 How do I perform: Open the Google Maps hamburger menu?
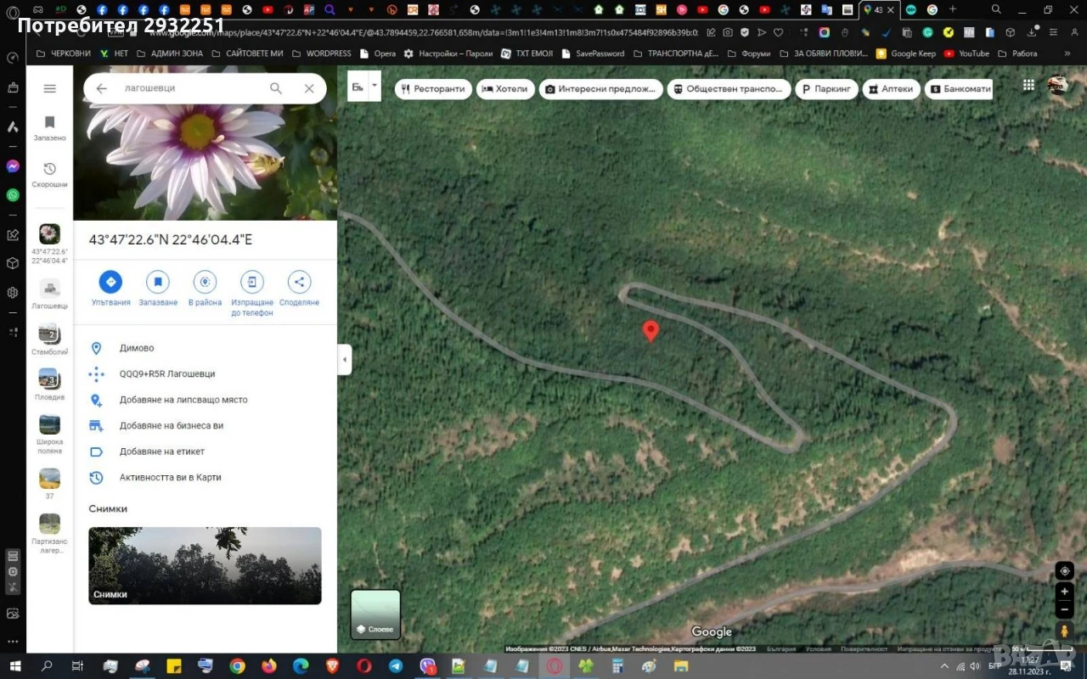tap(49, 88)
